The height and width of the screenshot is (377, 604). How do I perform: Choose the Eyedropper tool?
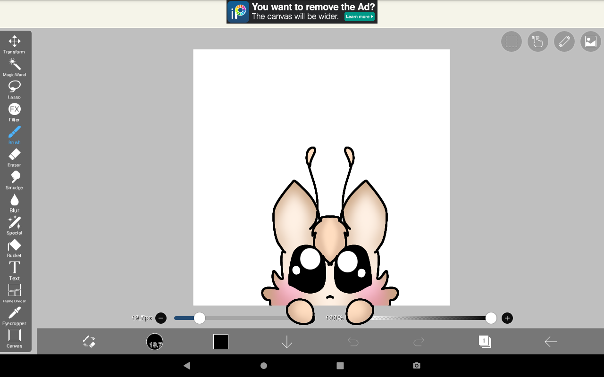pyautogui.click(x=15, y=315)
